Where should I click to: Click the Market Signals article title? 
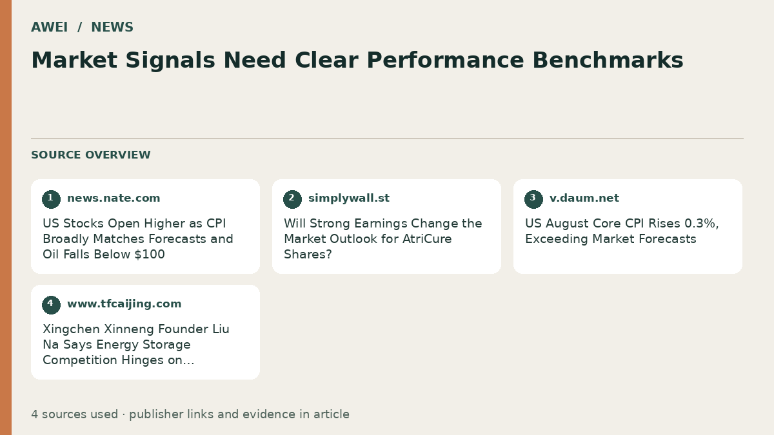pyautogui.click(x=357, y=60)
